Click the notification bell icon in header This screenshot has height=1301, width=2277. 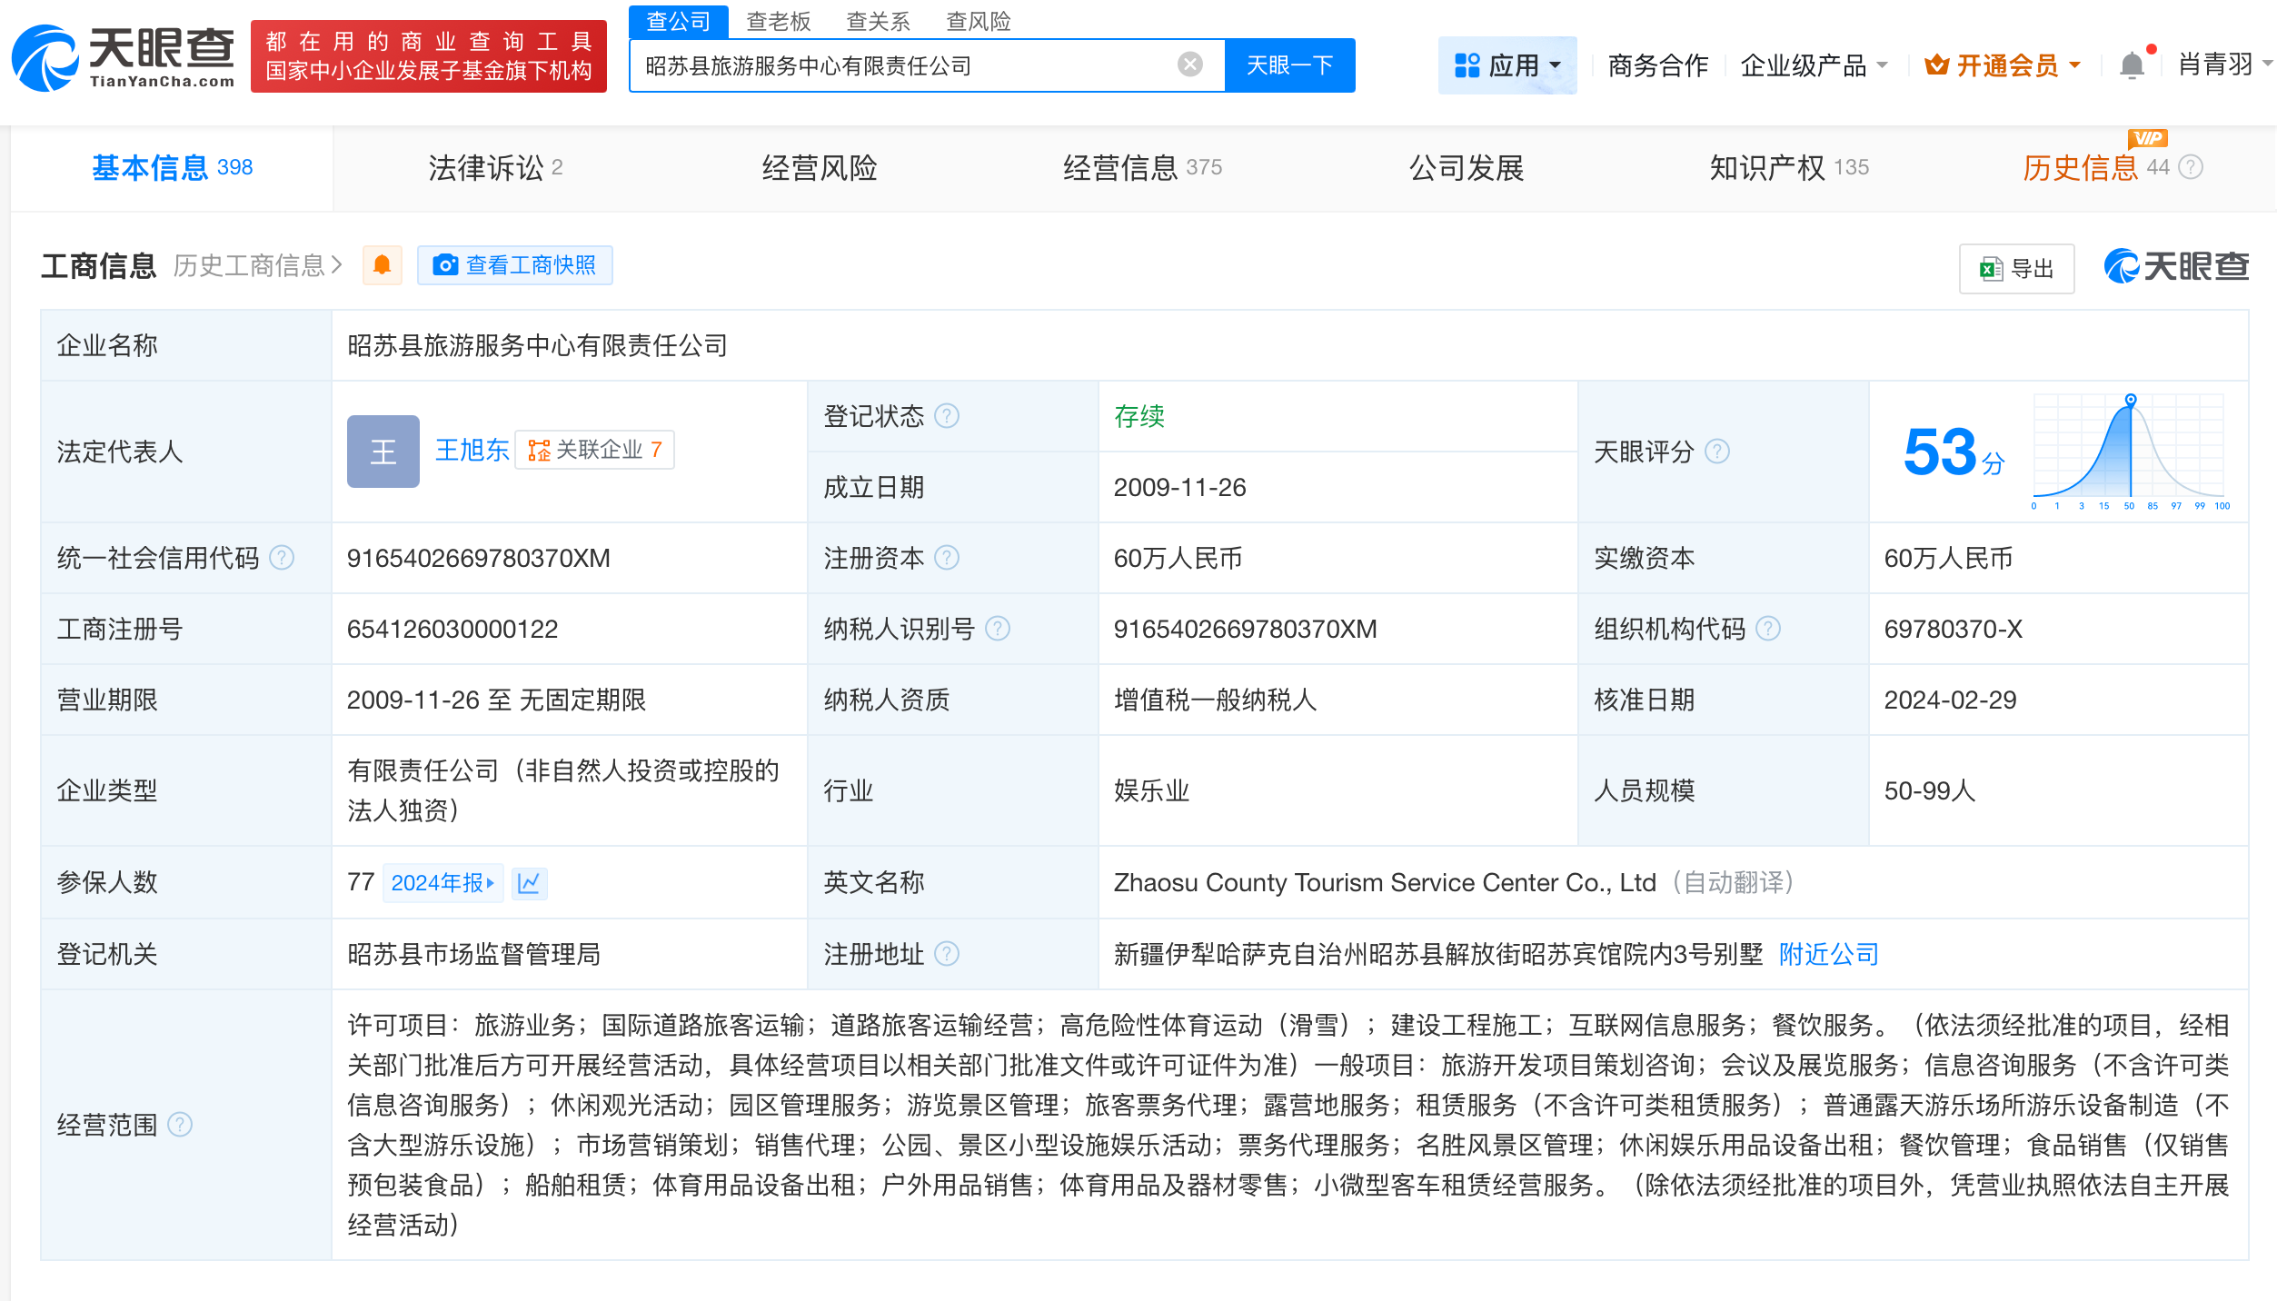tap(2132, 65)
